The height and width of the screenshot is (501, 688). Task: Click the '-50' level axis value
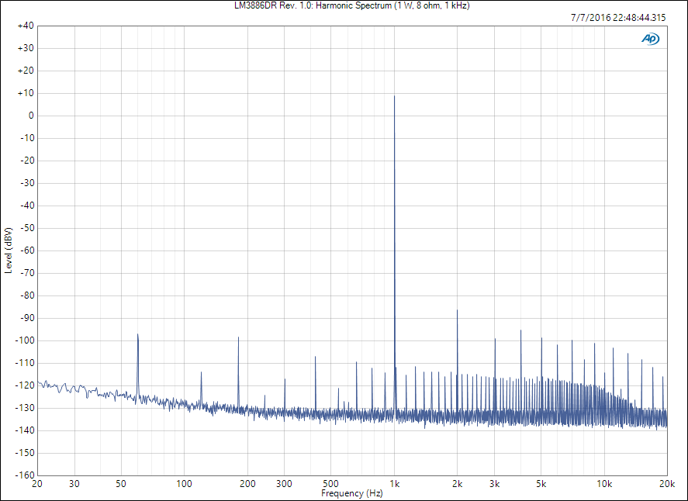[x=27, y=228]
